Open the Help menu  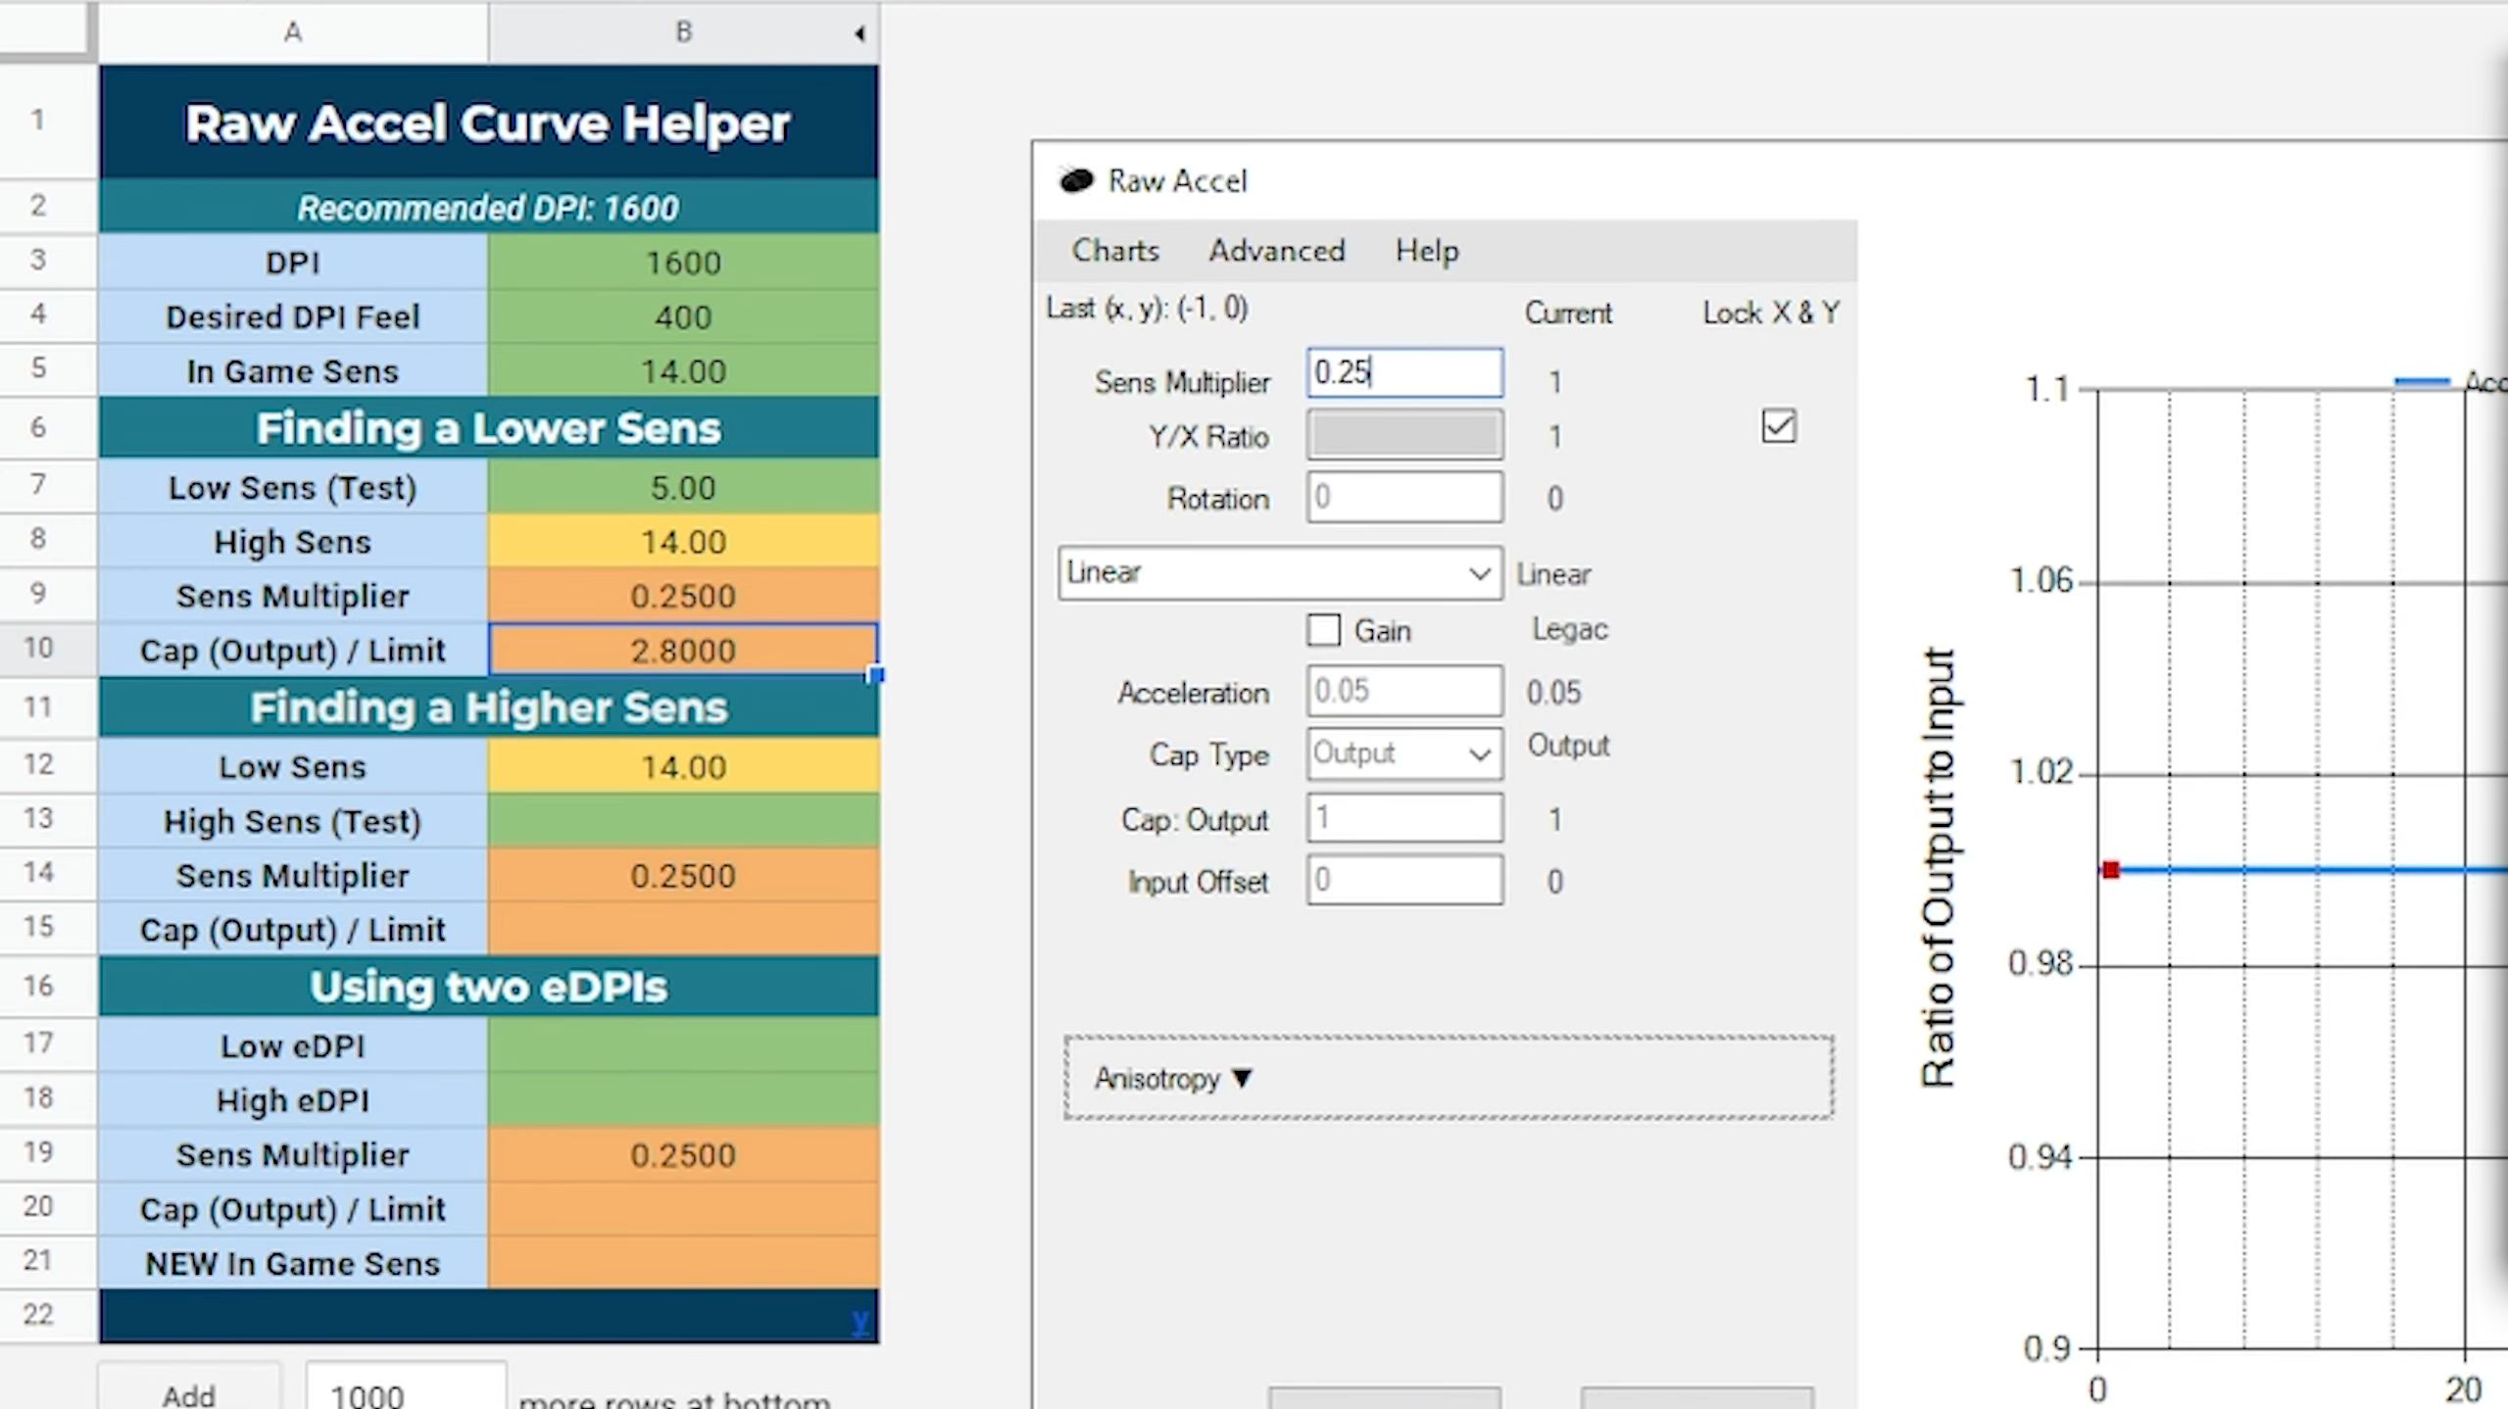[x=1427, y=251]
